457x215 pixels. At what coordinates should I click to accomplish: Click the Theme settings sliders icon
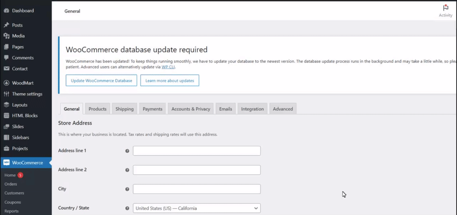click(6, 94)
